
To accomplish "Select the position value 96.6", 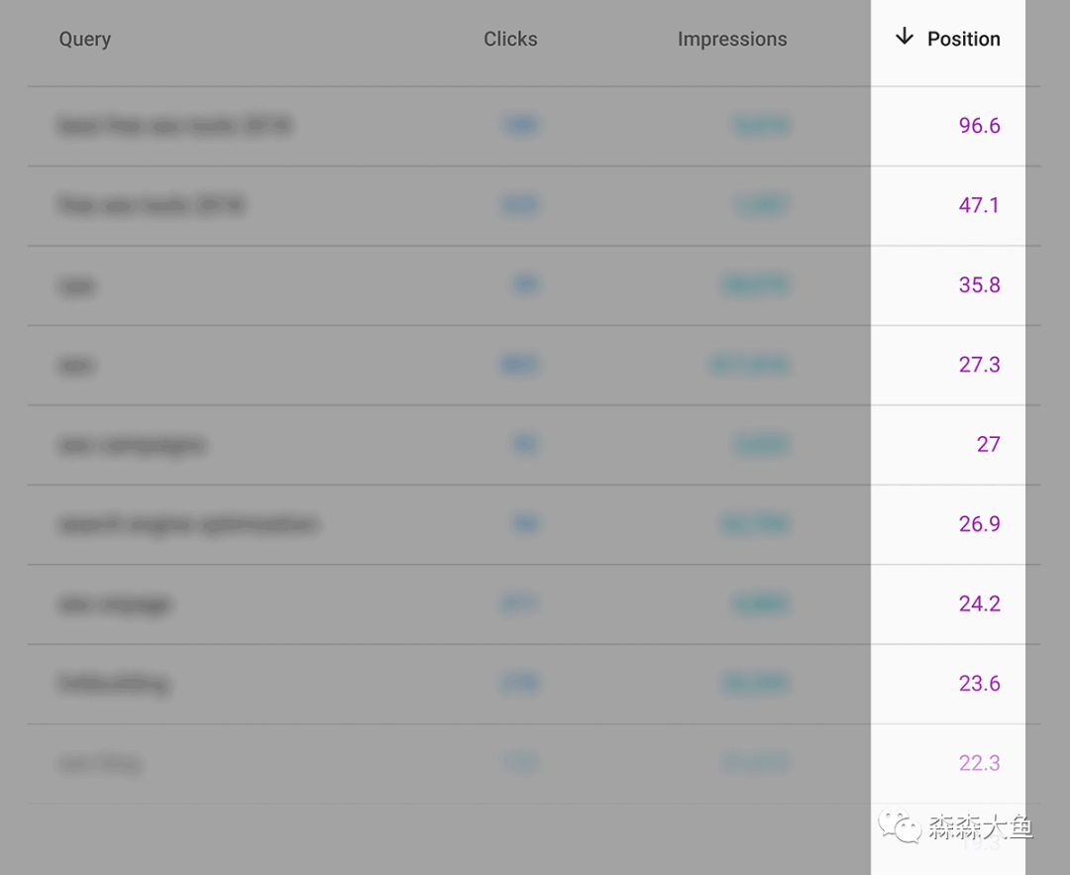I will click(x=979, y=126).
